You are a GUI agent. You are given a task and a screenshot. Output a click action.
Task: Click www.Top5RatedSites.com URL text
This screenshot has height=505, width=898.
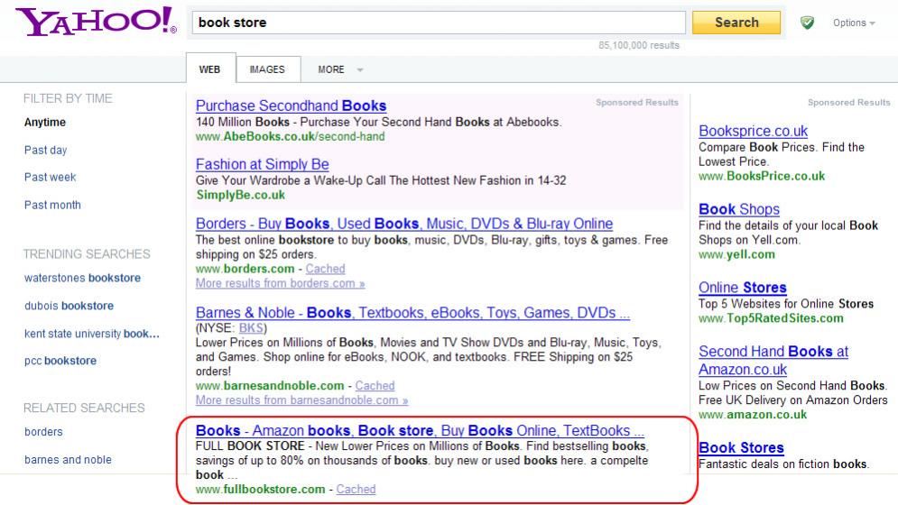(x=771, y=318)
